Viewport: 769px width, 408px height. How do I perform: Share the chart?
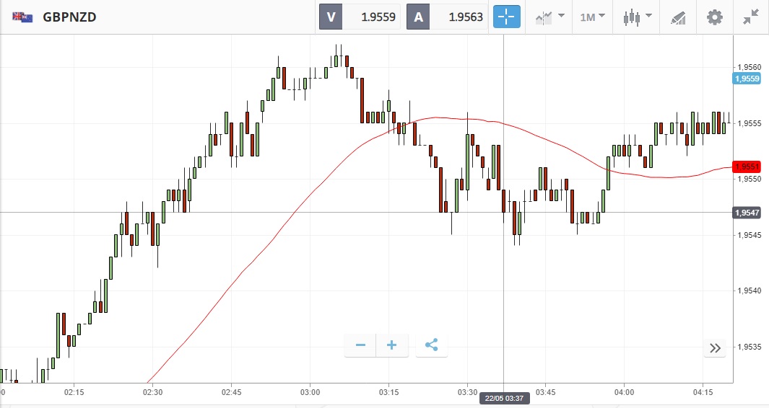[x=431, y=345]
